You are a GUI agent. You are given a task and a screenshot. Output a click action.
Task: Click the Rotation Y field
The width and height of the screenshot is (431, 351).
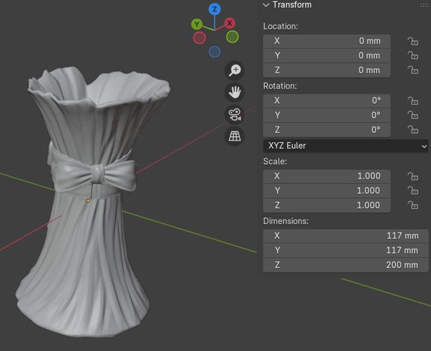327,116
